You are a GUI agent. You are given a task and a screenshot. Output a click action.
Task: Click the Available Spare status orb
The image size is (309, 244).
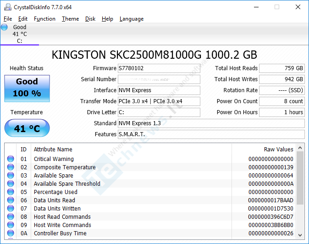(11, 175)
